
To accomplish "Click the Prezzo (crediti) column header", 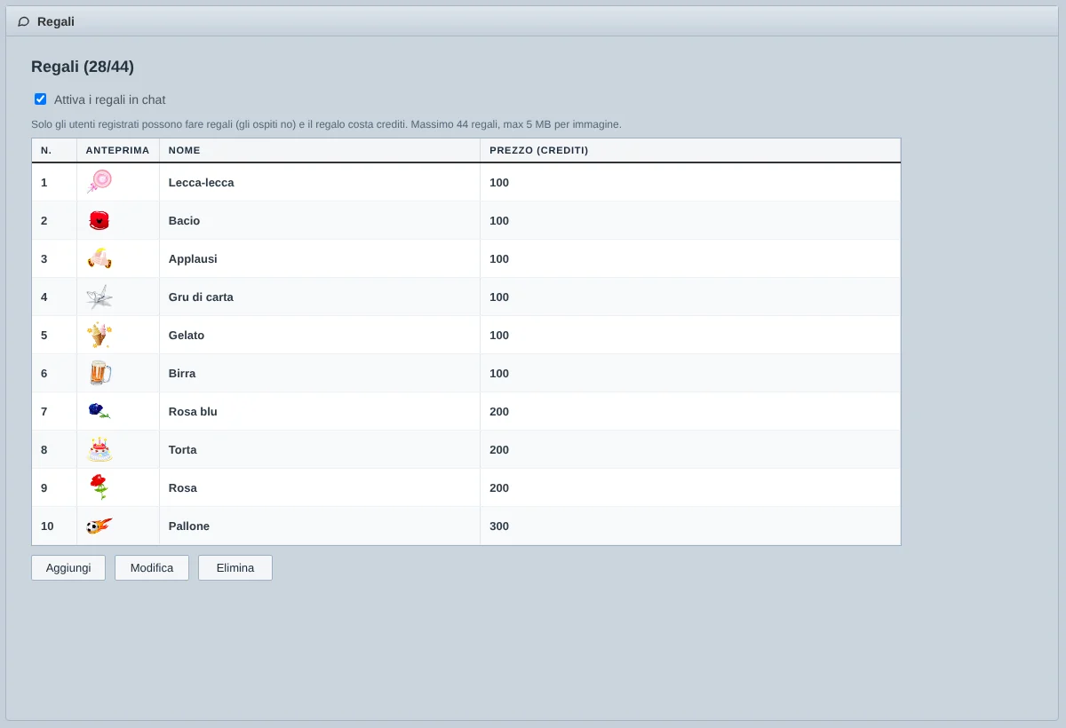I will [x=690, y=150].
